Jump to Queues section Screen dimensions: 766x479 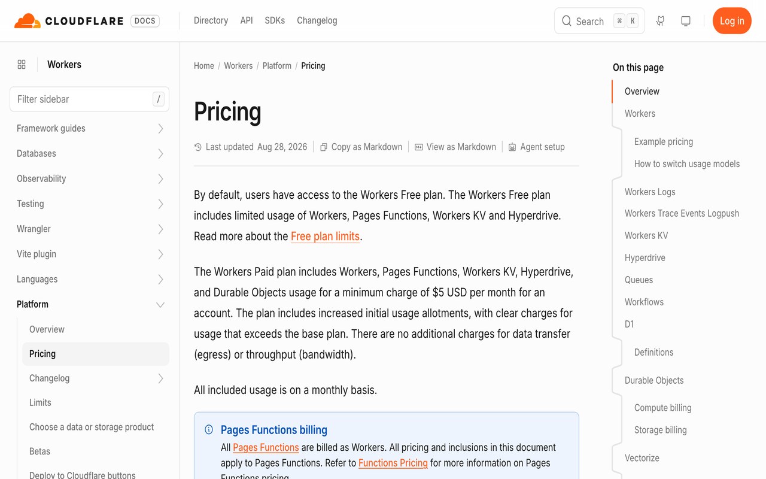point(639,280)
